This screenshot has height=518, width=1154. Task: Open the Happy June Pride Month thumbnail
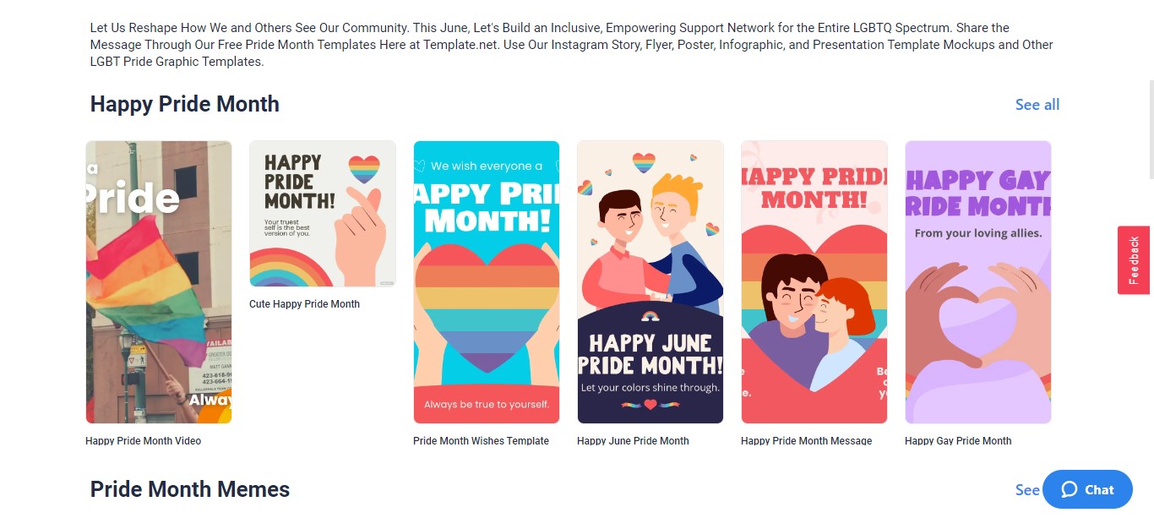pyautogui.click(x=650, y=282)
